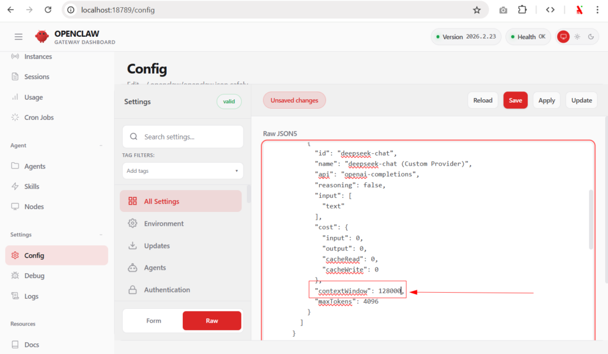The height and width of the screenshot is (354, 608).
Task: Select Environment settings category
Action: (163, 224)
